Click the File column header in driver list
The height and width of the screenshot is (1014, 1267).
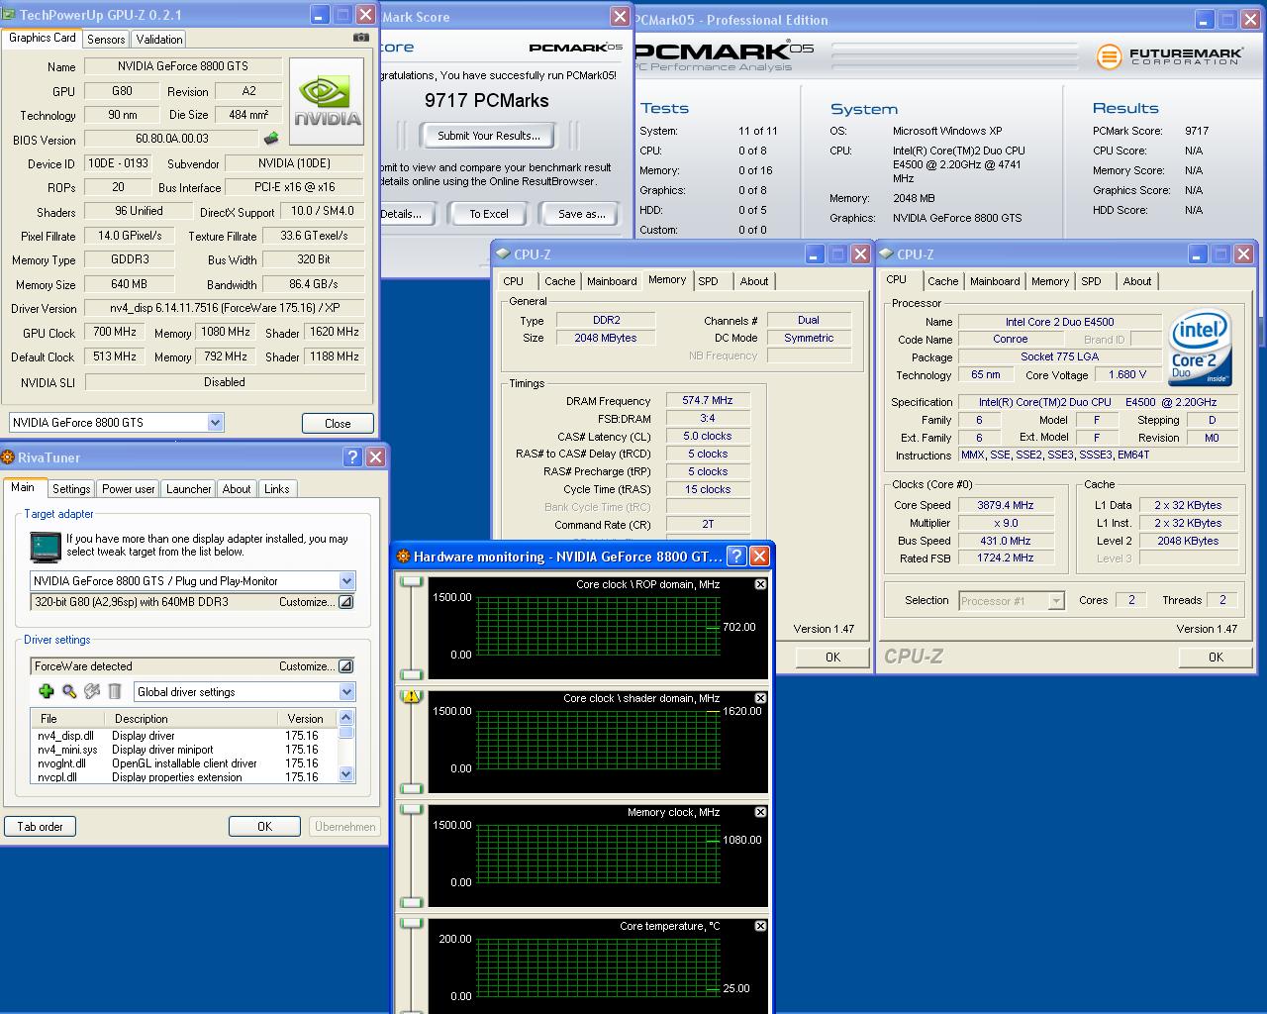67,719
